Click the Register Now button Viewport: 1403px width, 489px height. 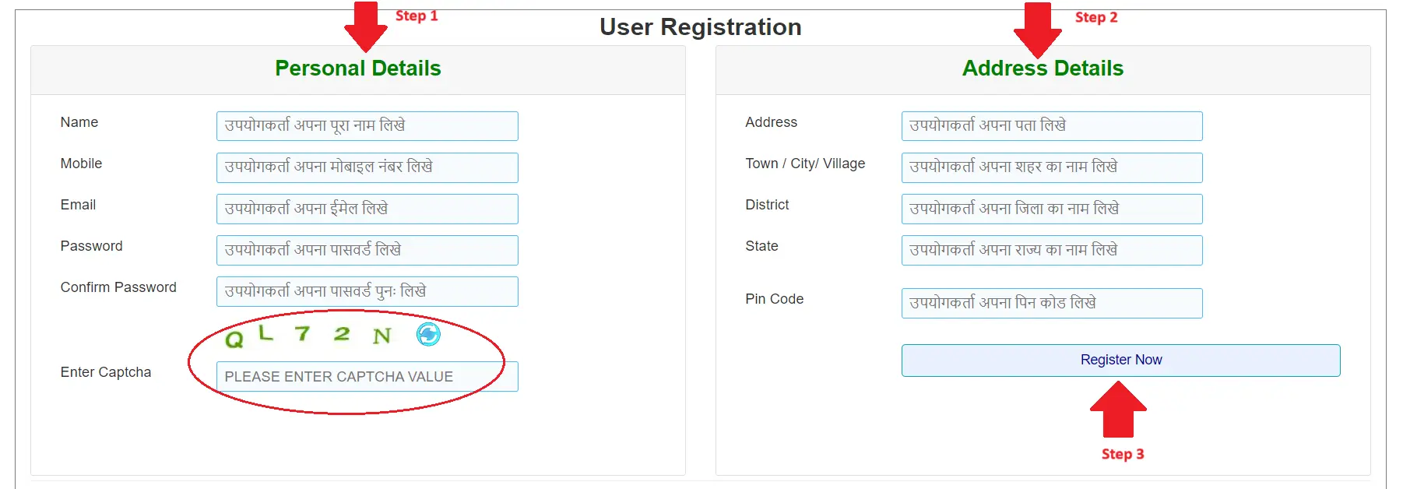point(1120,360)
